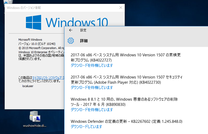Click the © 2015 Microsoft Corporation line
Image resolution: width=208 pixels, height=134 pixels.
point(41,48)
